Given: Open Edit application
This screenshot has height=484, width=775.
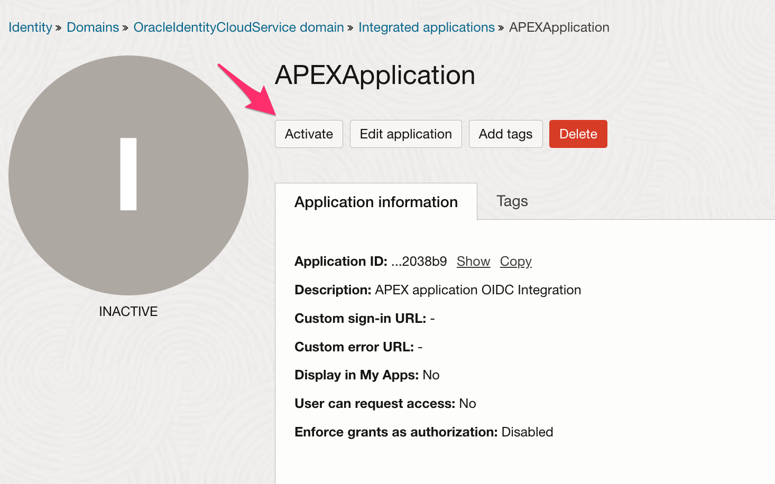Looking at the screenshot, I should [x=405, y=134].
